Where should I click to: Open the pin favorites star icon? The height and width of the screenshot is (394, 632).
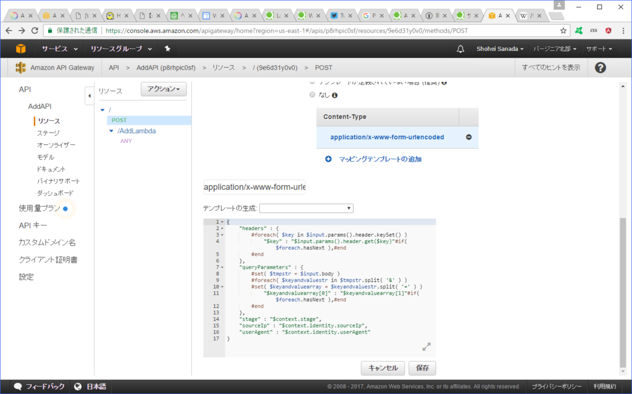click(168, 49)
